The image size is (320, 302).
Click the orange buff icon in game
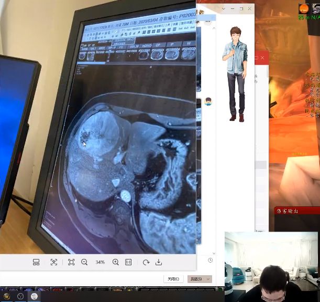[x=304, y=9]
